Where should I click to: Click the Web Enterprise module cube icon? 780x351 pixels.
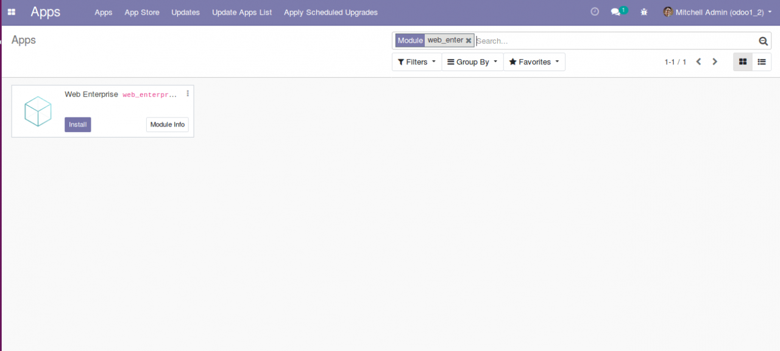coord(37,111)
